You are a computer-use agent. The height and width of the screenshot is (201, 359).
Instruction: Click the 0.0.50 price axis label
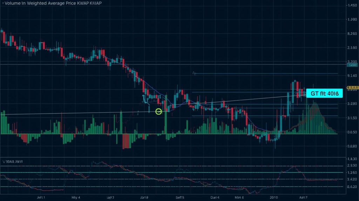(x=352, y=132)
